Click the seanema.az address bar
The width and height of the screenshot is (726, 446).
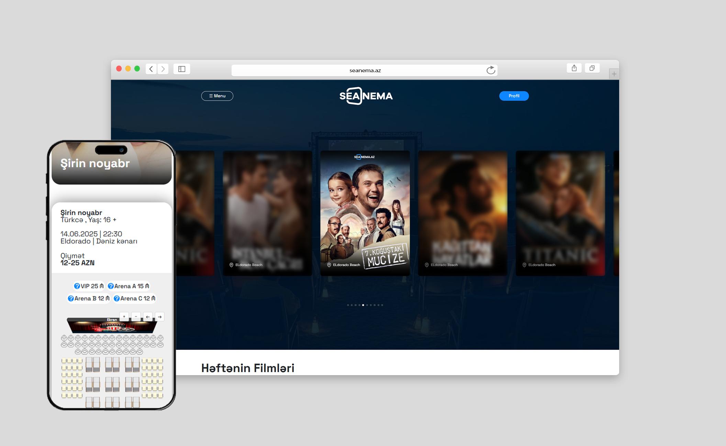click(x=365, y=70)
